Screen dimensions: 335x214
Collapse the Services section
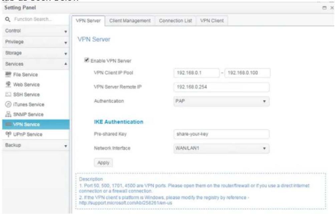pyautogui.click(x=36, y=64)
